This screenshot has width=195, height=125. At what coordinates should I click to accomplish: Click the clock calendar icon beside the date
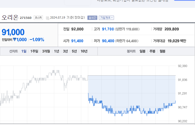pyautogui.click(x=48, y=18)
